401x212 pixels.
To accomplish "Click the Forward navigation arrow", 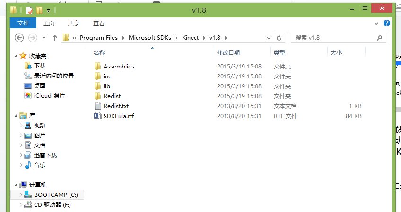I will point(33,38).
